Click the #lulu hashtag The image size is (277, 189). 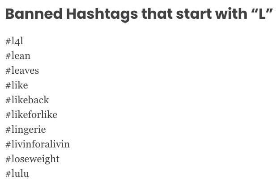17,173
